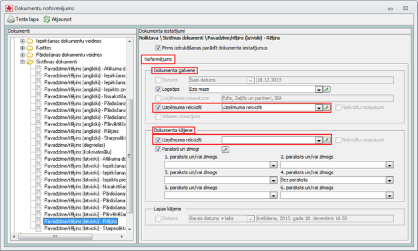Select Pavadzīme/rēķins (latviski) - Starpnolikt item
This screenshot has width=418, height=251.
[x=85, y=228]
